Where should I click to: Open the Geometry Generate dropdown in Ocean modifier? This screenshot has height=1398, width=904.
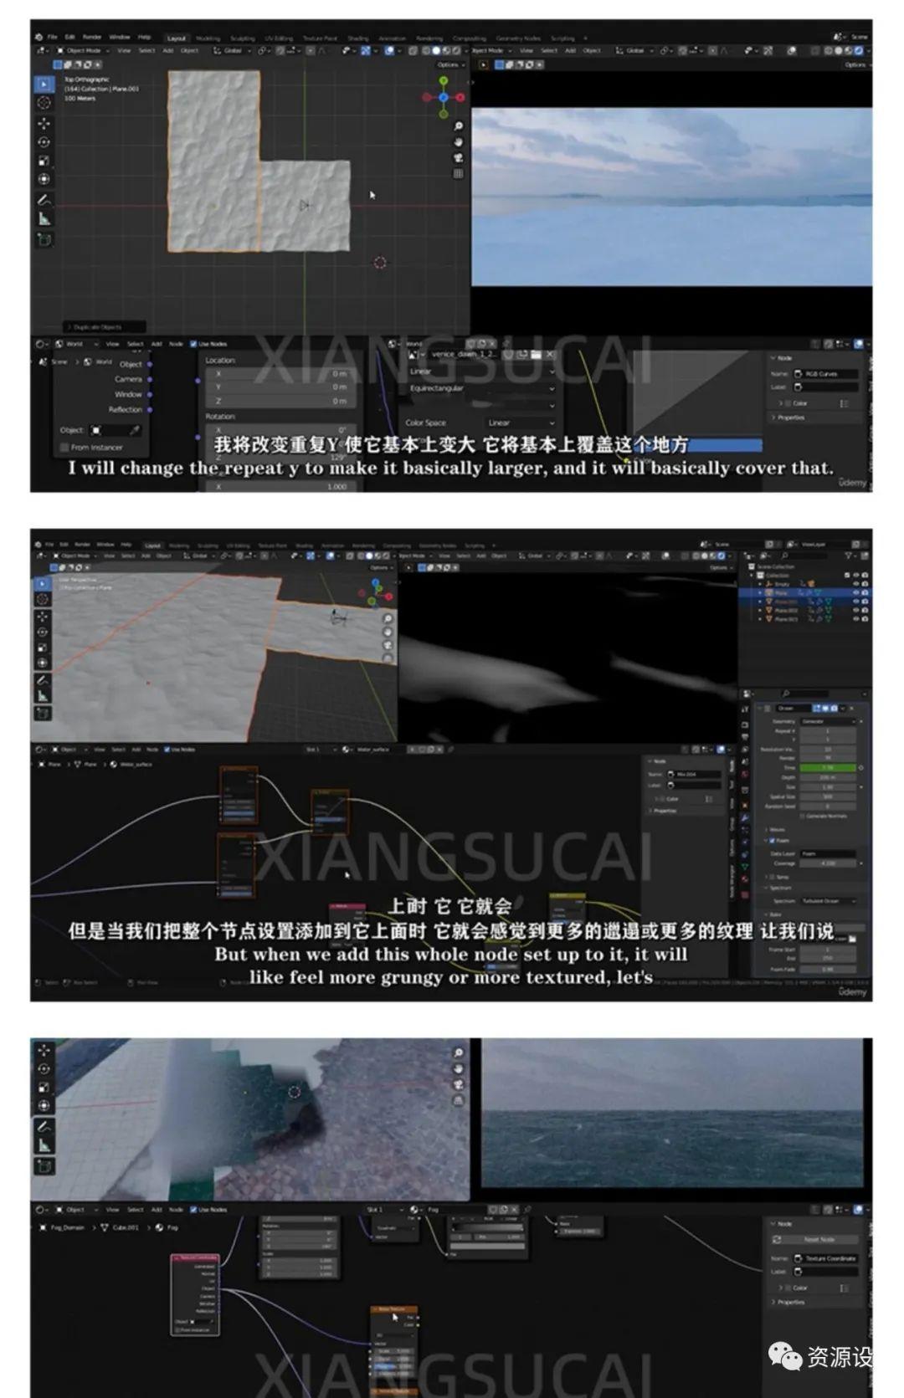(x=829, y=721)
